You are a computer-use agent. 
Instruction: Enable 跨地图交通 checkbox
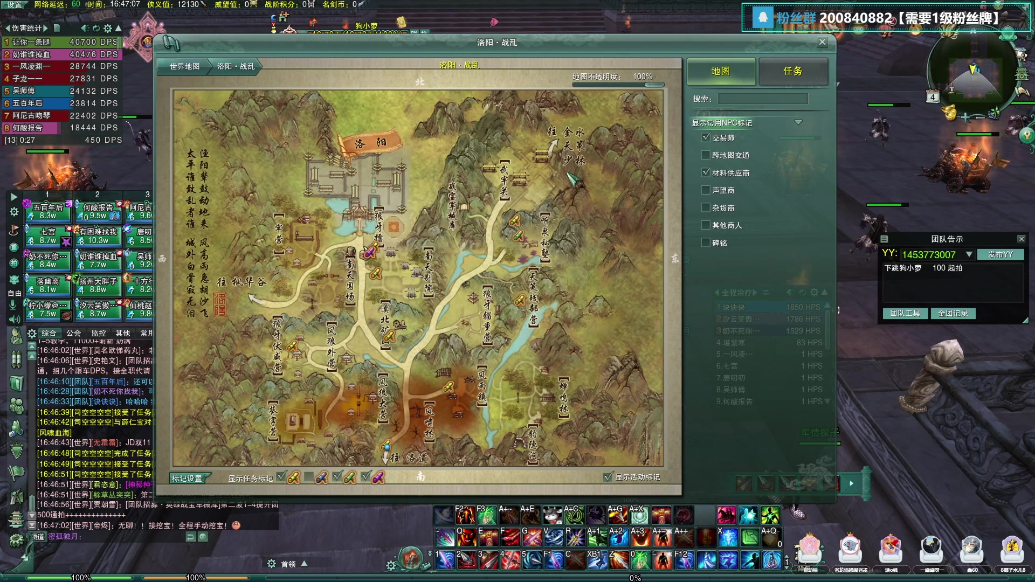click(x=706, y=155)
